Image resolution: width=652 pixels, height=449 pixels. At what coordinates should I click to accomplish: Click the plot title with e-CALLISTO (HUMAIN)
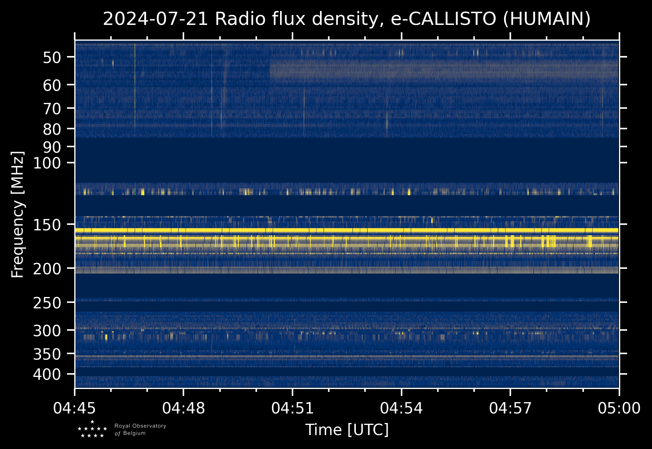tap(346, 19)
